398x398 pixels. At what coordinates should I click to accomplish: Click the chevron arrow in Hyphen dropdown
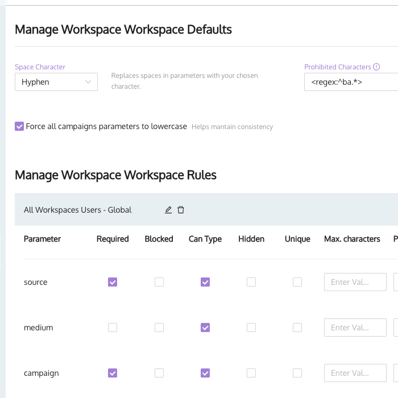[x=88, y=82]
